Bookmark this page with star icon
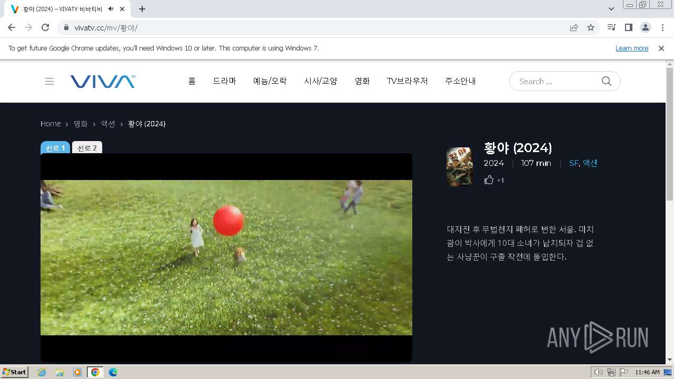Screen dimensions: 674x379 tap(591, 27)
